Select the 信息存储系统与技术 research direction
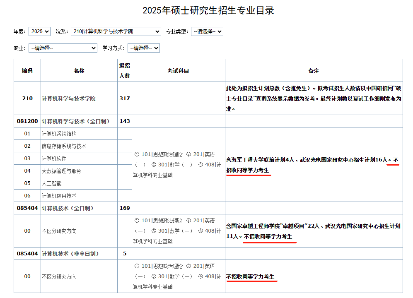 pos(64,146)
